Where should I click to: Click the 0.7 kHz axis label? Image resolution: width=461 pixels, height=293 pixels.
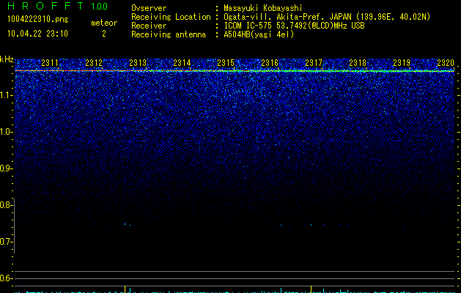click(5, 242)
